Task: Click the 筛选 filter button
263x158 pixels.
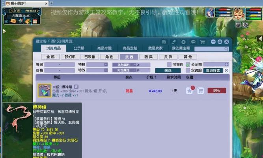Action: click(x=168, y=71)
